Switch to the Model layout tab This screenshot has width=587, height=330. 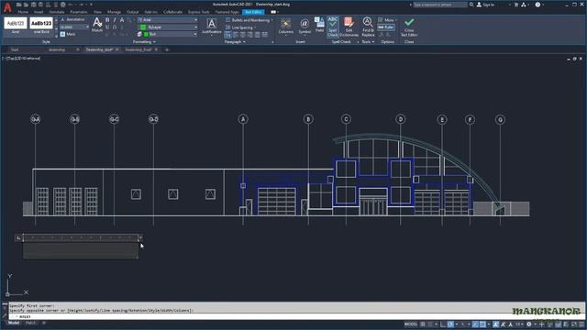(x=14, y=323)
